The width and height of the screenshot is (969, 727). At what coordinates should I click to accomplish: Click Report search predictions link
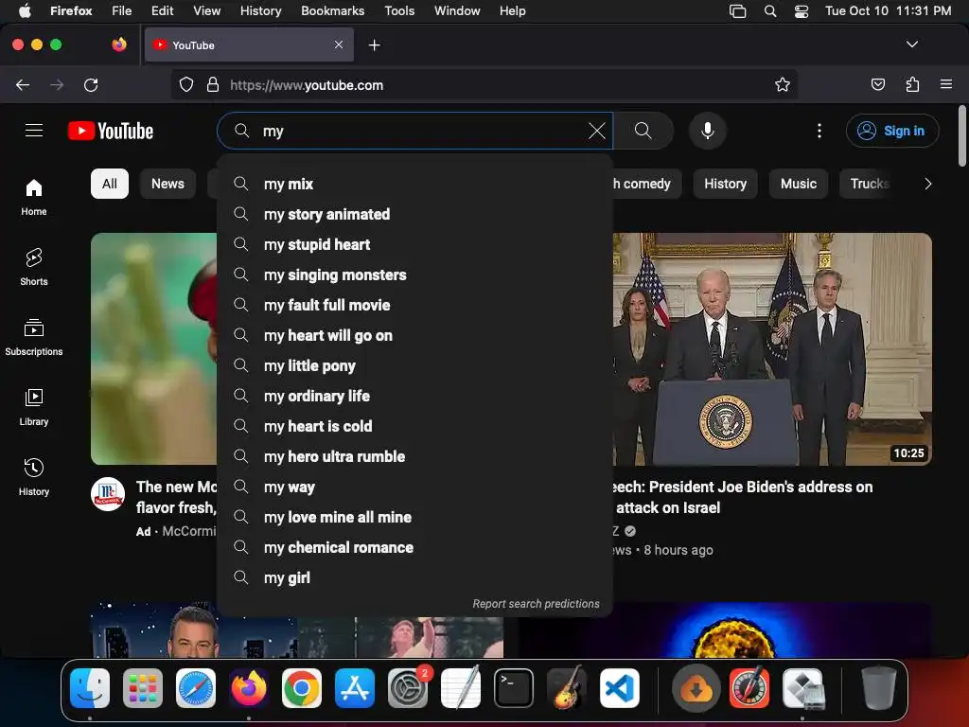tap(536, 603)
